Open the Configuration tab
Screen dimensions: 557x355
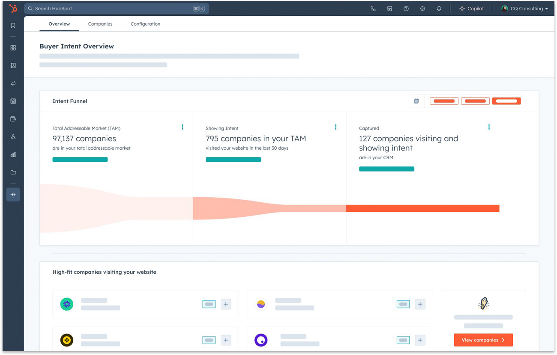point(145,24)
